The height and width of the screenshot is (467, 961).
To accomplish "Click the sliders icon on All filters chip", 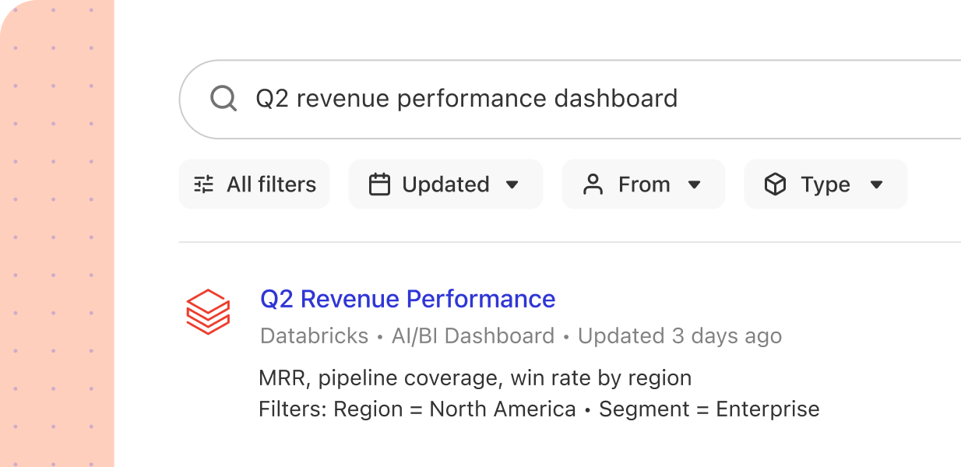I will pos(202,184).
